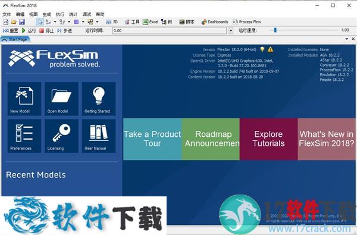The width and height of the screenshot is (357, 235).
Task: Select the purple square create-objects icon
Action: (x=77, y=22)
